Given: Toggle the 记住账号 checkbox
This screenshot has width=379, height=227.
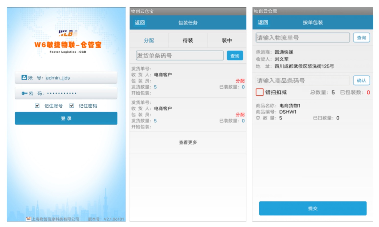Looking at the screenshot, I should coord(37,106).
